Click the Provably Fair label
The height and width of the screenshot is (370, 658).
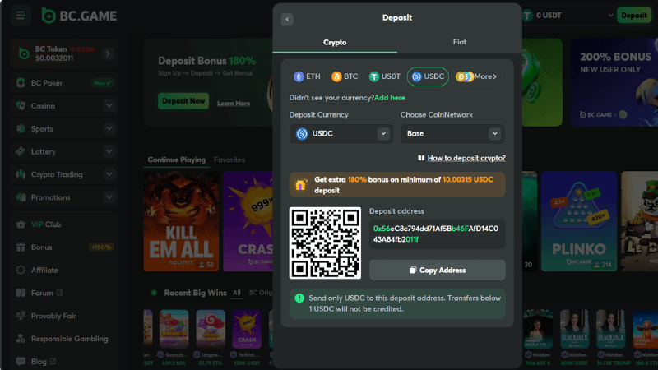click(x=53, y=316)
